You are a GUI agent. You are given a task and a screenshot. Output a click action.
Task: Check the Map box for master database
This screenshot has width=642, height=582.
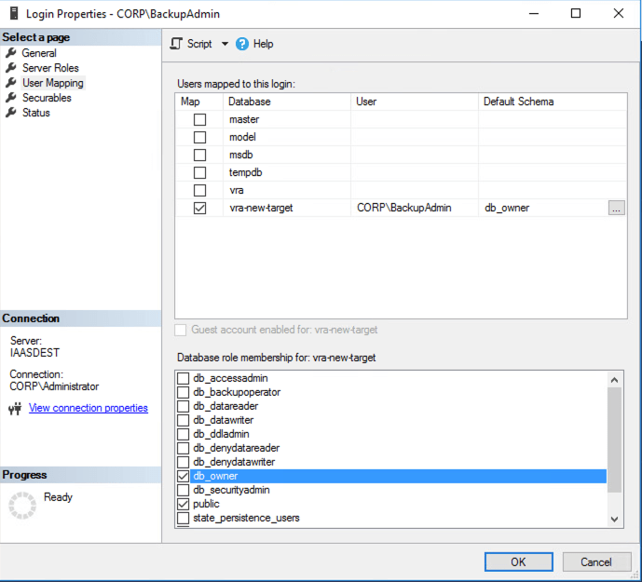[199, 120]
